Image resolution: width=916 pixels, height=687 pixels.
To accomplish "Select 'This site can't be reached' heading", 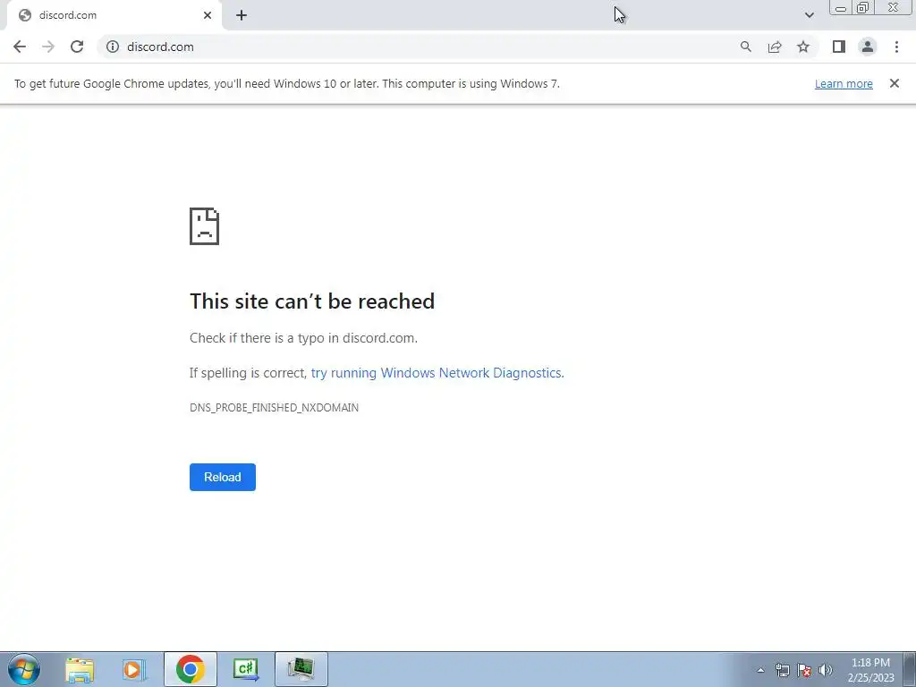I will [x=312, y=301].
